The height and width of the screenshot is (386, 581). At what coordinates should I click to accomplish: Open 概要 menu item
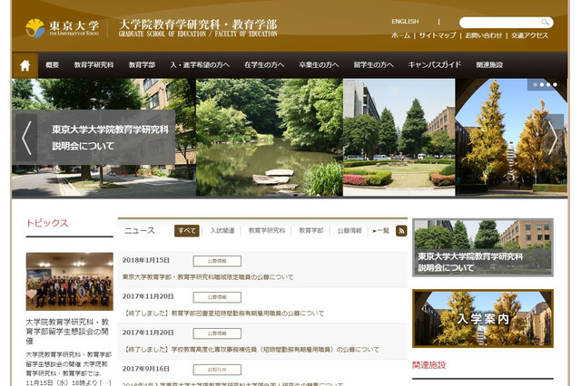53,64
